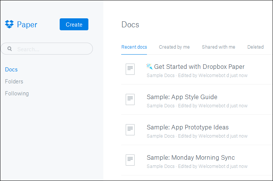This screenshot has height=181, width=273.
Task: Click the Create button
Action: 74,24
